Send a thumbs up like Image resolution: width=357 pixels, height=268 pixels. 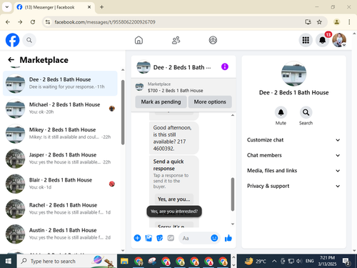(228, 238)
